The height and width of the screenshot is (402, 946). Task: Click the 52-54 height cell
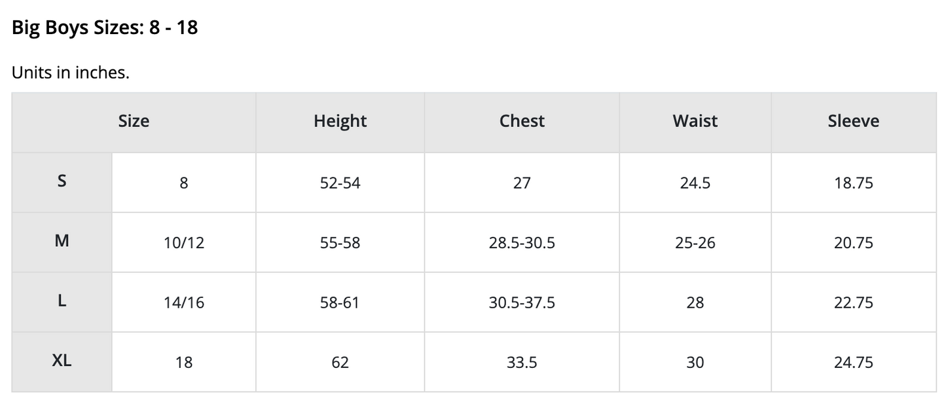[340, 183]
